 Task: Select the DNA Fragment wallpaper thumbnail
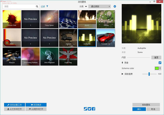pyautogui.click(x=49, y=56)
